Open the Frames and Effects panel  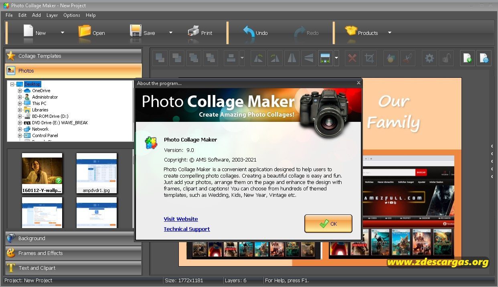(73, 253)
